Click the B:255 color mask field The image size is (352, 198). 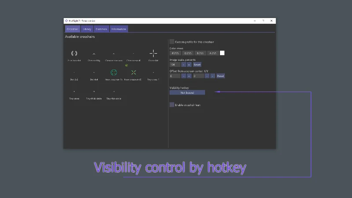pyautogui.click(x=200, y=53)
